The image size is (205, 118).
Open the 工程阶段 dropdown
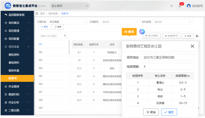[68, 22]
